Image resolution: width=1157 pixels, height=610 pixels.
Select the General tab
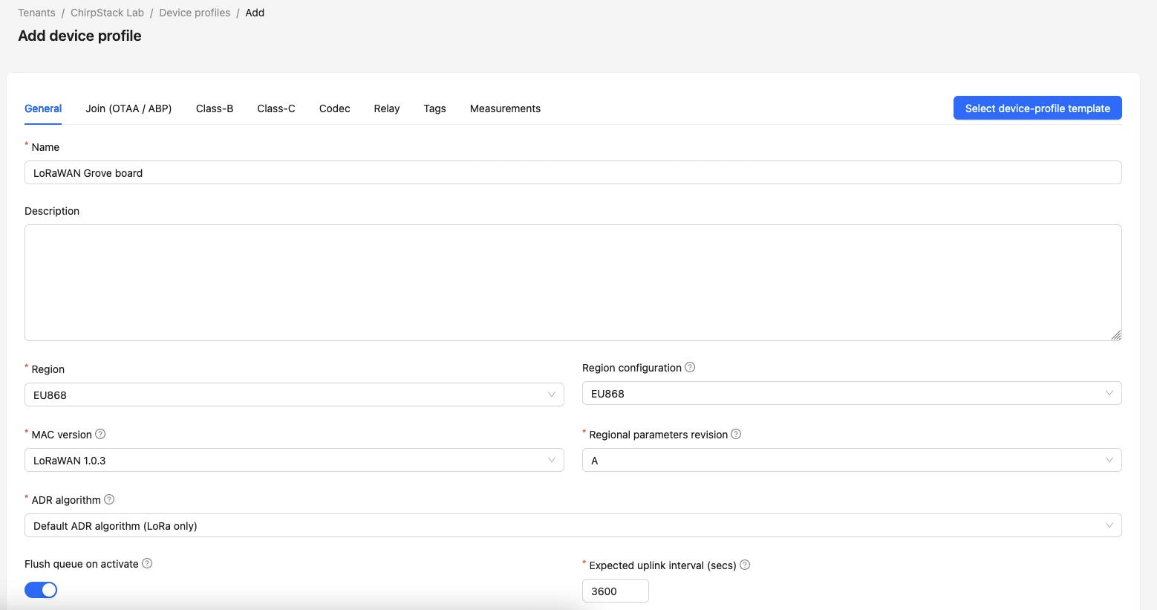coord(43,108)
